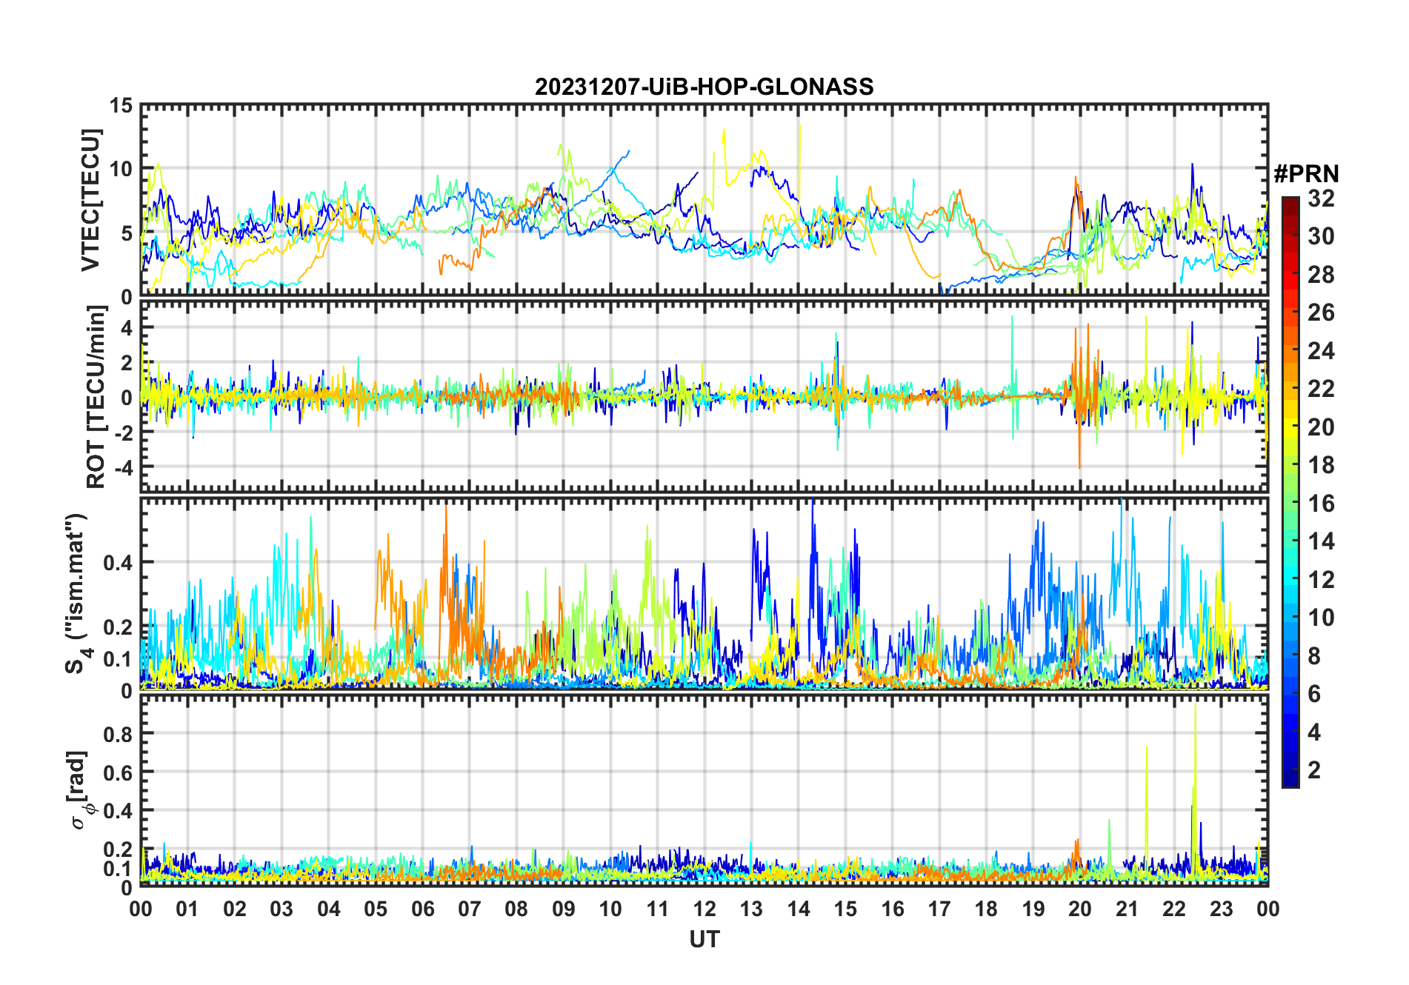This screenshot has height=985, width=1409.
Task: Click the plot title 20231207-UiB-HOP-GLONASS
Action: [x=704, y=87]
